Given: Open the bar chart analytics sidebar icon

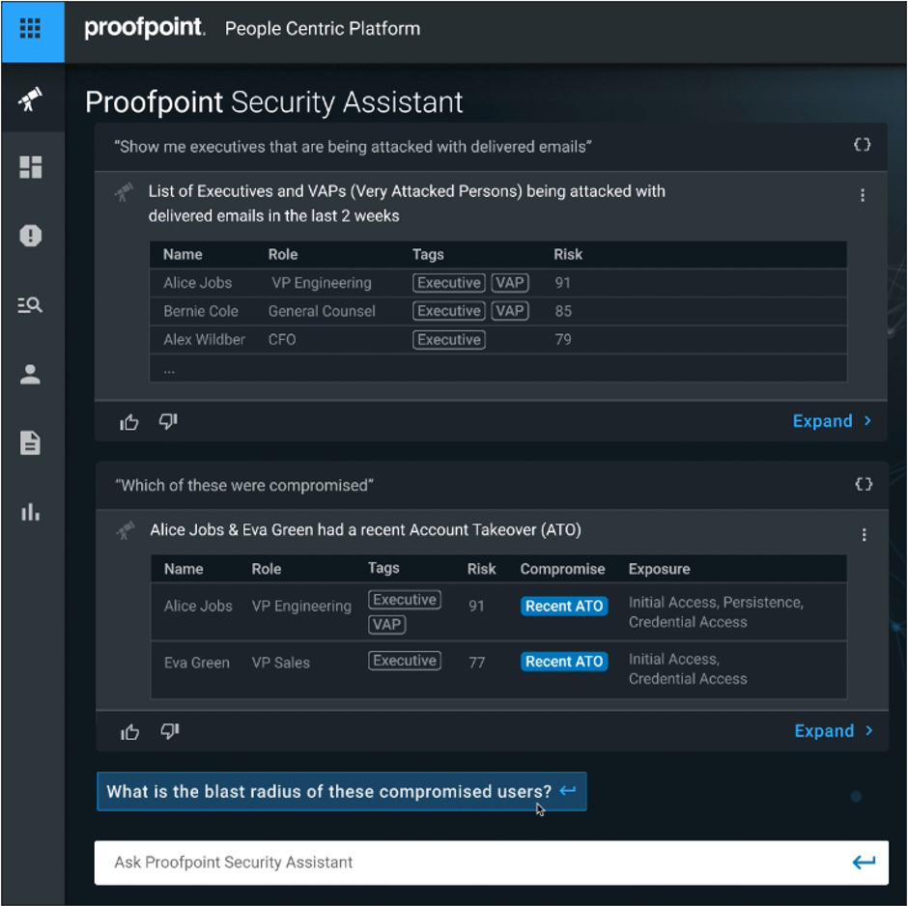Looking at the screenshot, I should point(30,512).
